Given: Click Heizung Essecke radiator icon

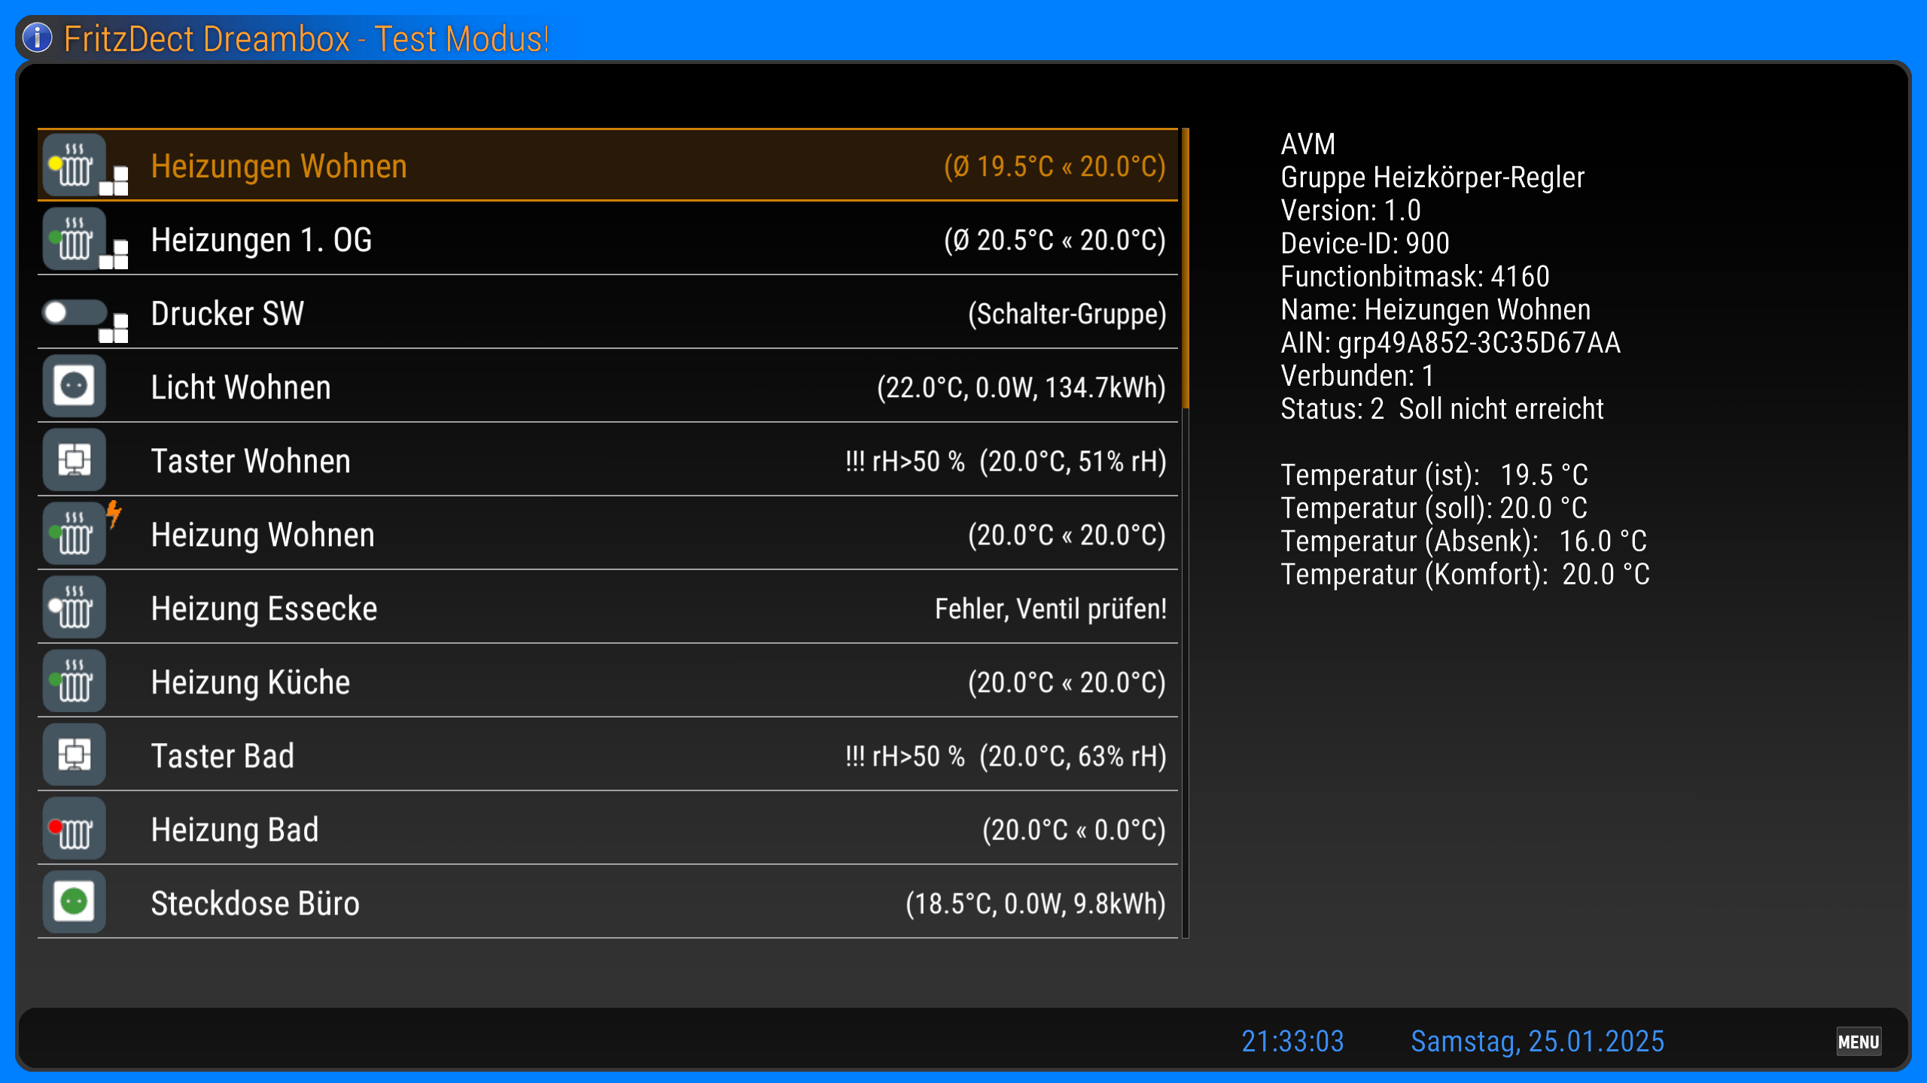Looking at the screenshot, I should click(75, 608).
